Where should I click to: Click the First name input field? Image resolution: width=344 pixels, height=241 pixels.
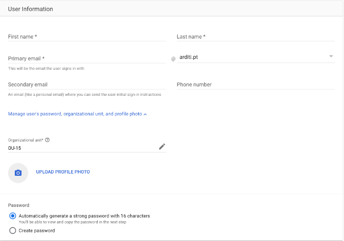tap(86, 37)
